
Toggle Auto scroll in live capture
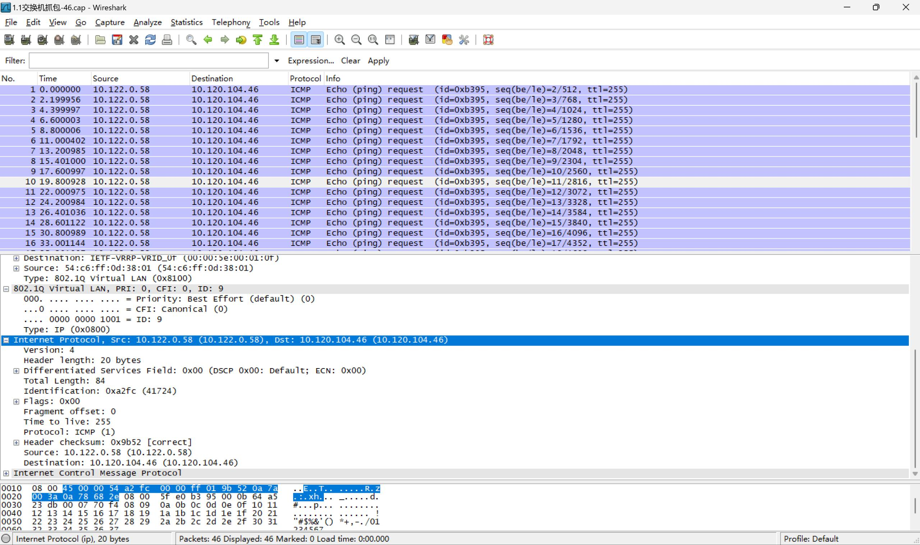[316, 40]
